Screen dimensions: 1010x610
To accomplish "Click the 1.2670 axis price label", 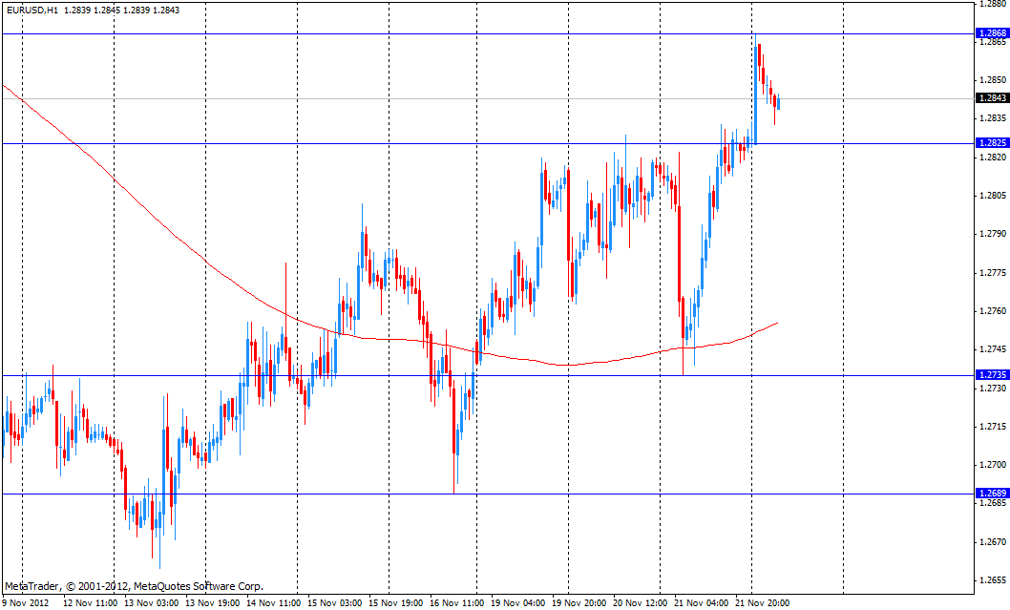I will tap(993, 542).
